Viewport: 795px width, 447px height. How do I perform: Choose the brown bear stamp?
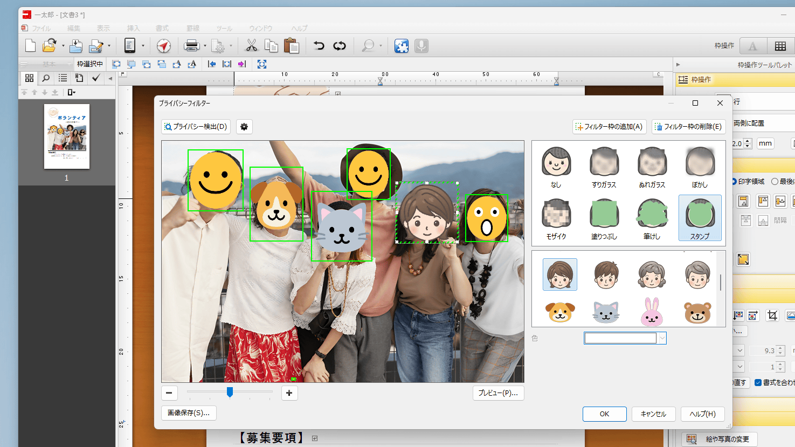point(697,312)
